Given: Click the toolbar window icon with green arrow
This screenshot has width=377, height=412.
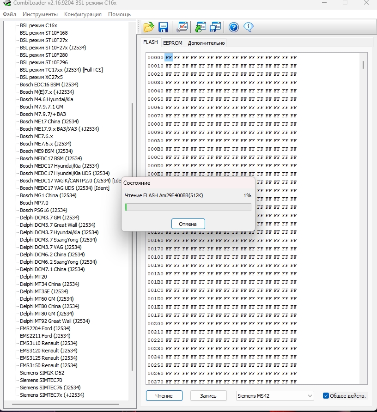Looking at the screenshot, I should pyautogui.click(x=201, y=27).
